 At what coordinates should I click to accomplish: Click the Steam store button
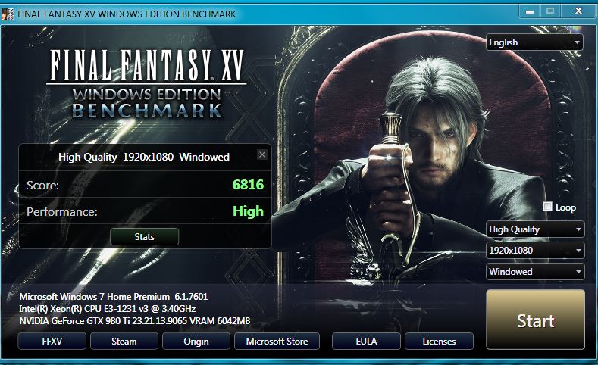point(124,341)
